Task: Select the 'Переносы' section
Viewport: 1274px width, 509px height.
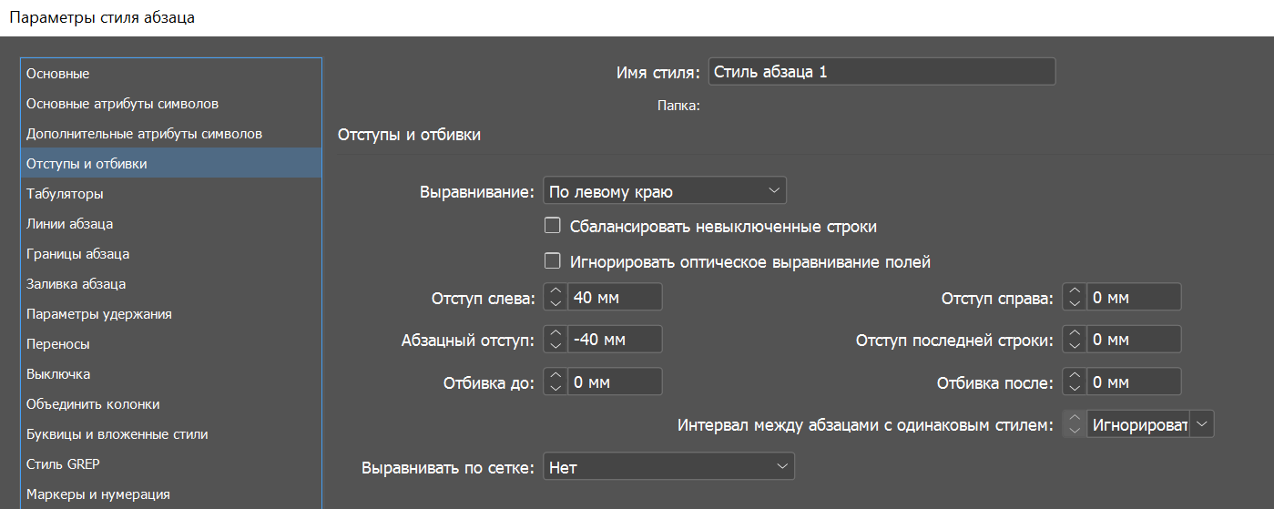Action: point(58,344)
